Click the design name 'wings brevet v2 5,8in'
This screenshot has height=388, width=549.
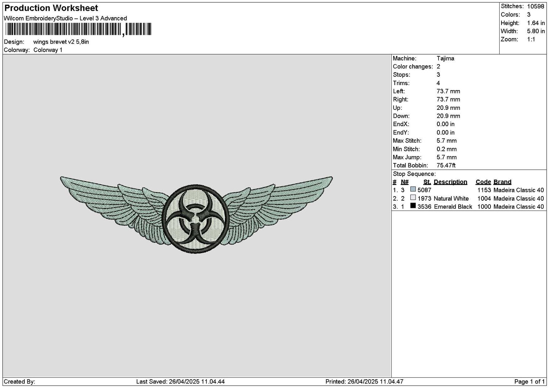[x=61, y=42]
